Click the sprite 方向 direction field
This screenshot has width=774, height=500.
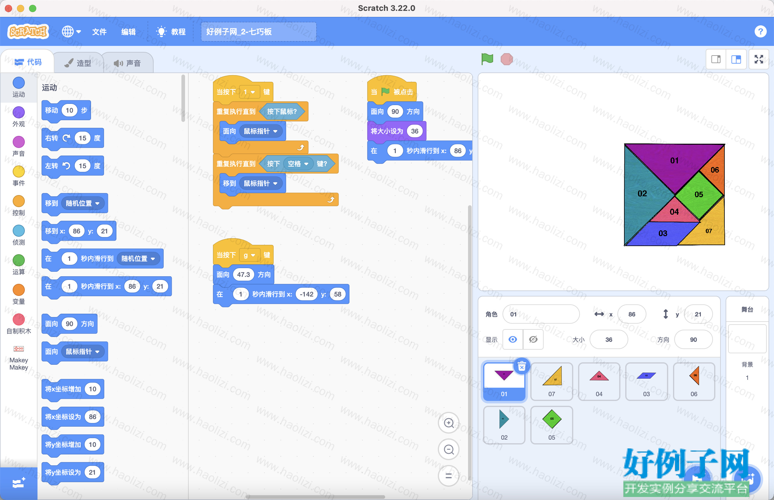(x=693, y=340)
